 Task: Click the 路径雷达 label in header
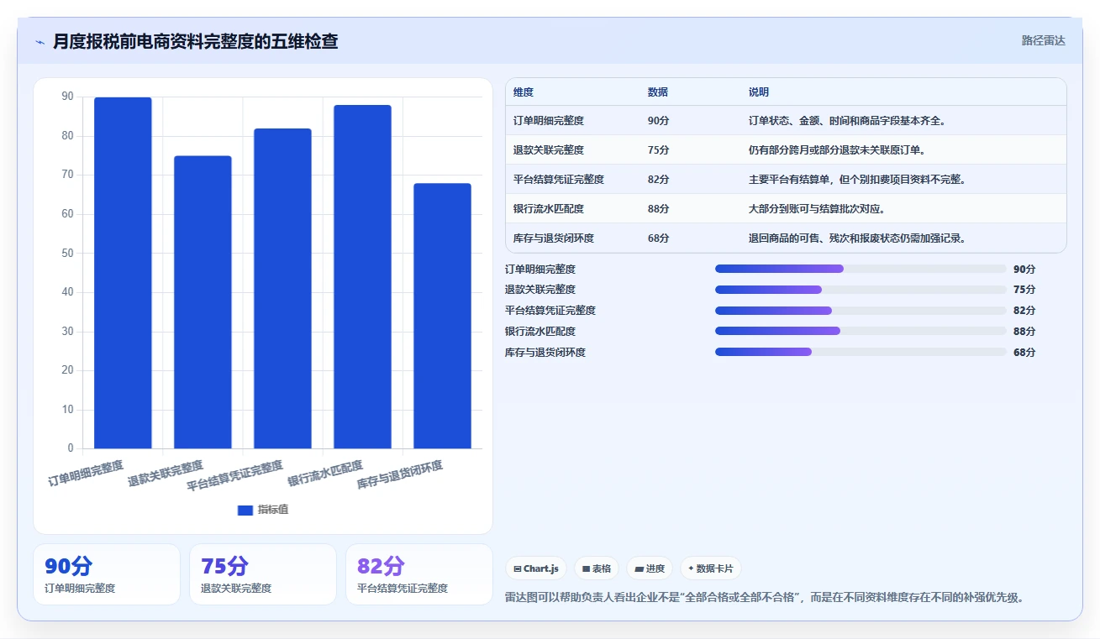1043,40
